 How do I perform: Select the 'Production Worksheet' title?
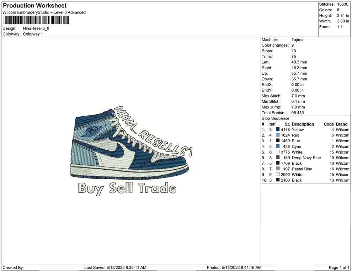tap(35, 6)
